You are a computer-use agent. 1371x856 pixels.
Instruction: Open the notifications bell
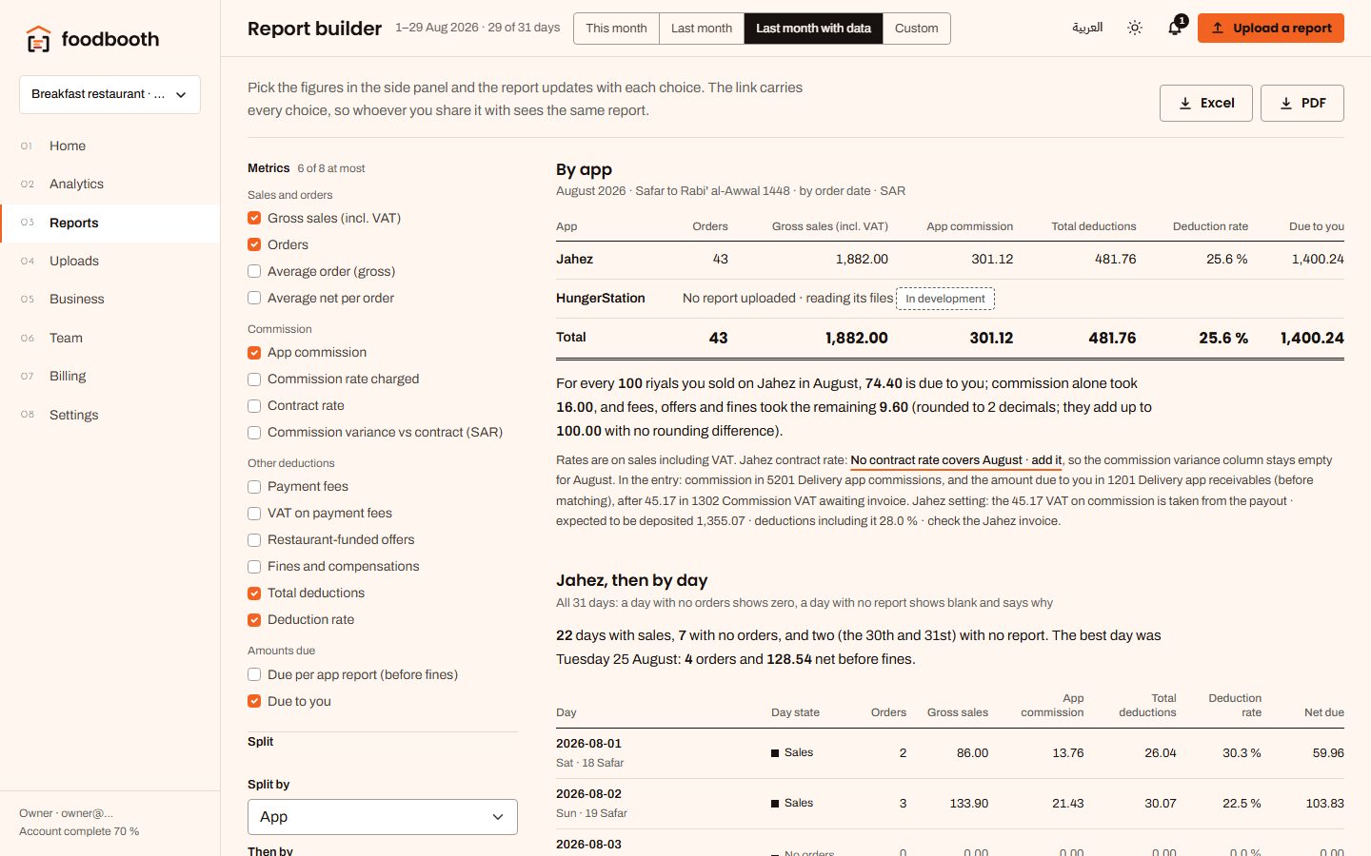[1175, 29]
